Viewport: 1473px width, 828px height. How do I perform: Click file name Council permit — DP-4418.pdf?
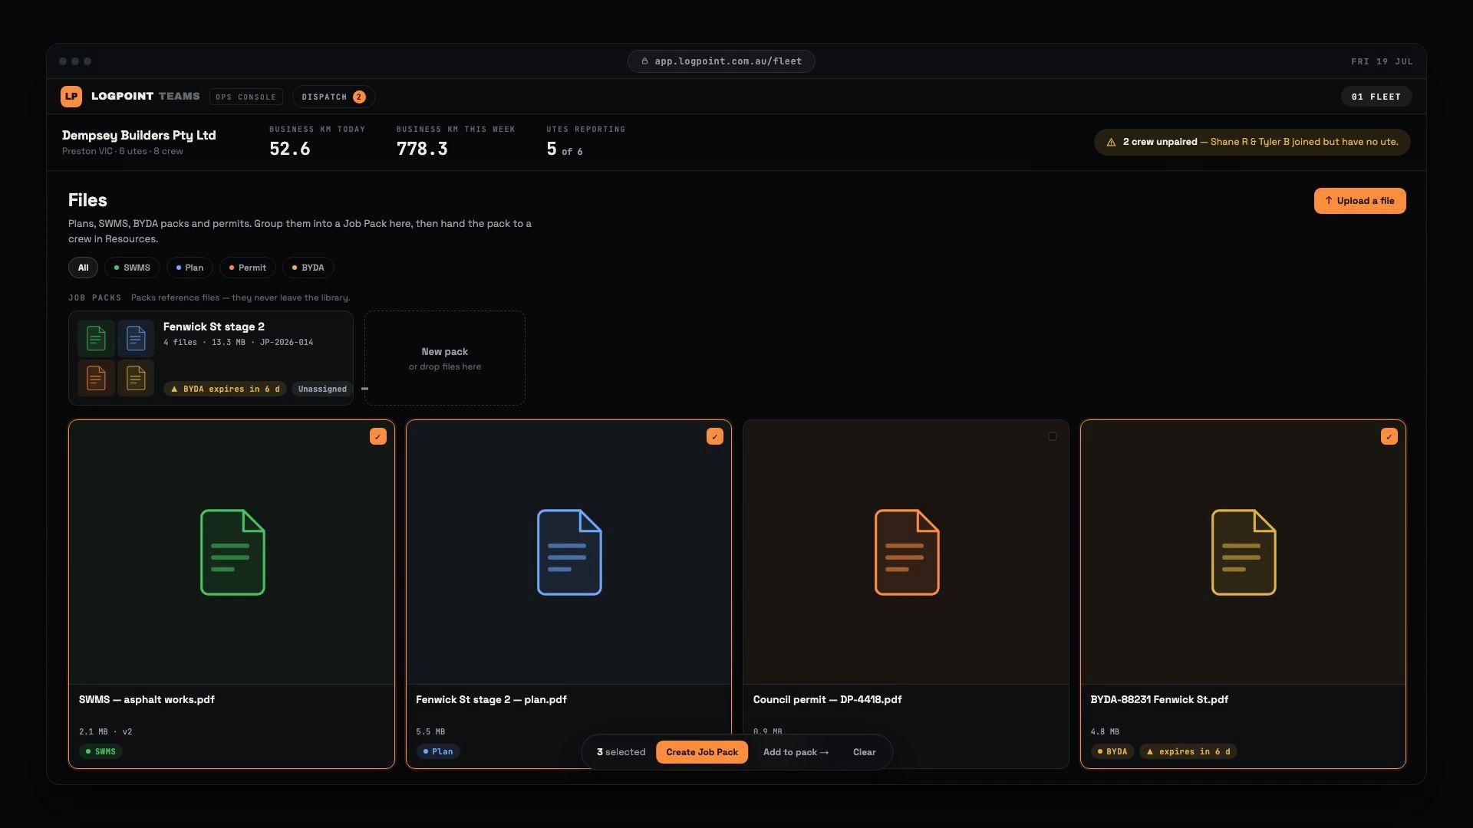827,699
